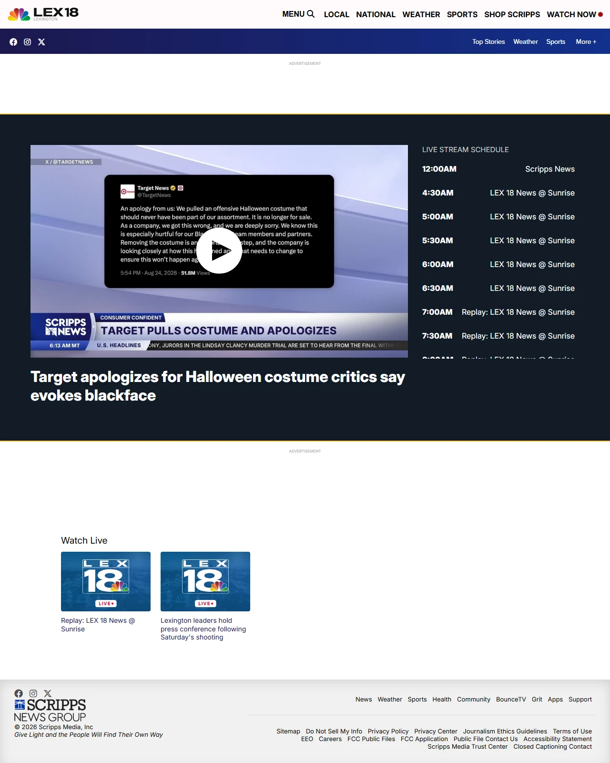
Task: Click WATCH NOW live button
Action: pos(575,14)
